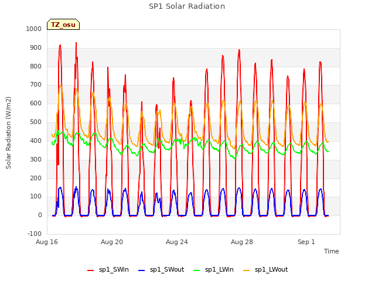Click the 1000 y-axis tick label
The height and width of the screenshot is (281, 375).
(34, 29)
